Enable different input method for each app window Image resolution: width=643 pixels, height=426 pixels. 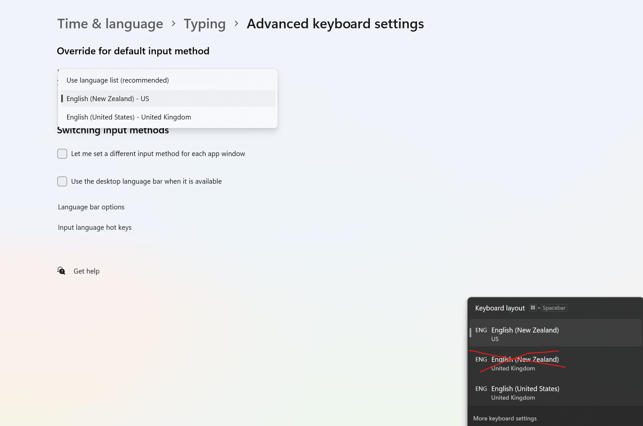point(62,153)
